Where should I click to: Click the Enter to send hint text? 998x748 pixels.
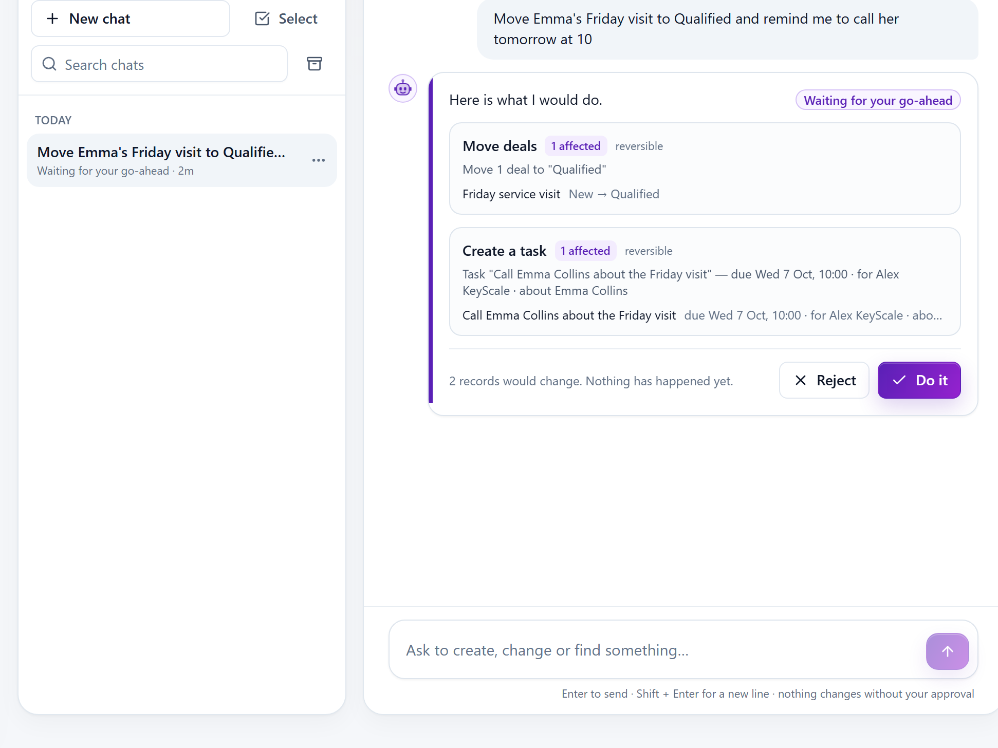pyautogui.click(x=768, y=694)
